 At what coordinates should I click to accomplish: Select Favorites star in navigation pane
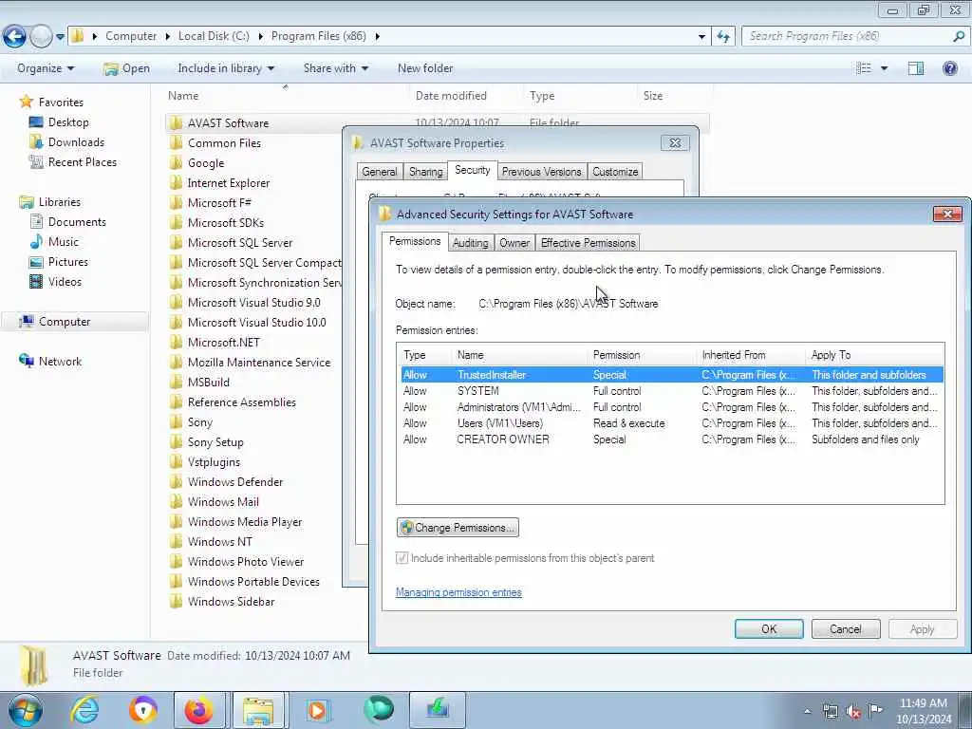(x=26, y=102)
